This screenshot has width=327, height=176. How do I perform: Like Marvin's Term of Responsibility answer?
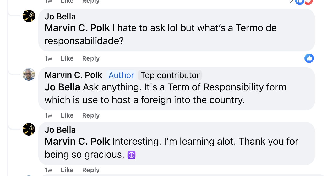click(x=67, y=115)
